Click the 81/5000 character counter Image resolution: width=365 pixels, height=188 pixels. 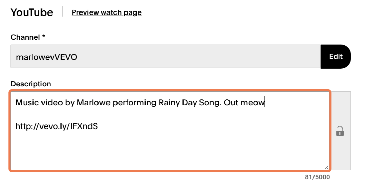[x=317, y=177]
